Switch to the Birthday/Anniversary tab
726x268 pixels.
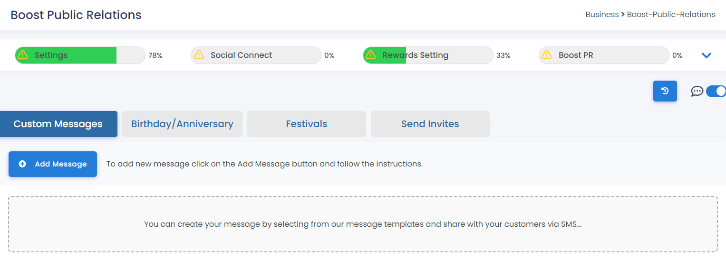(182, 124)
